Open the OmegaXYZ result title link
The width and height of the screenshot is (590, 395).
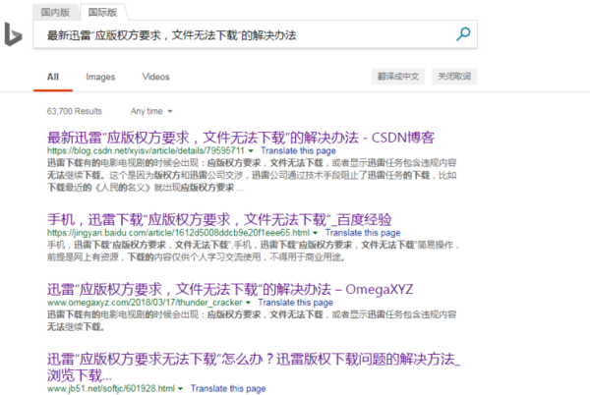(x=230, y=289)
